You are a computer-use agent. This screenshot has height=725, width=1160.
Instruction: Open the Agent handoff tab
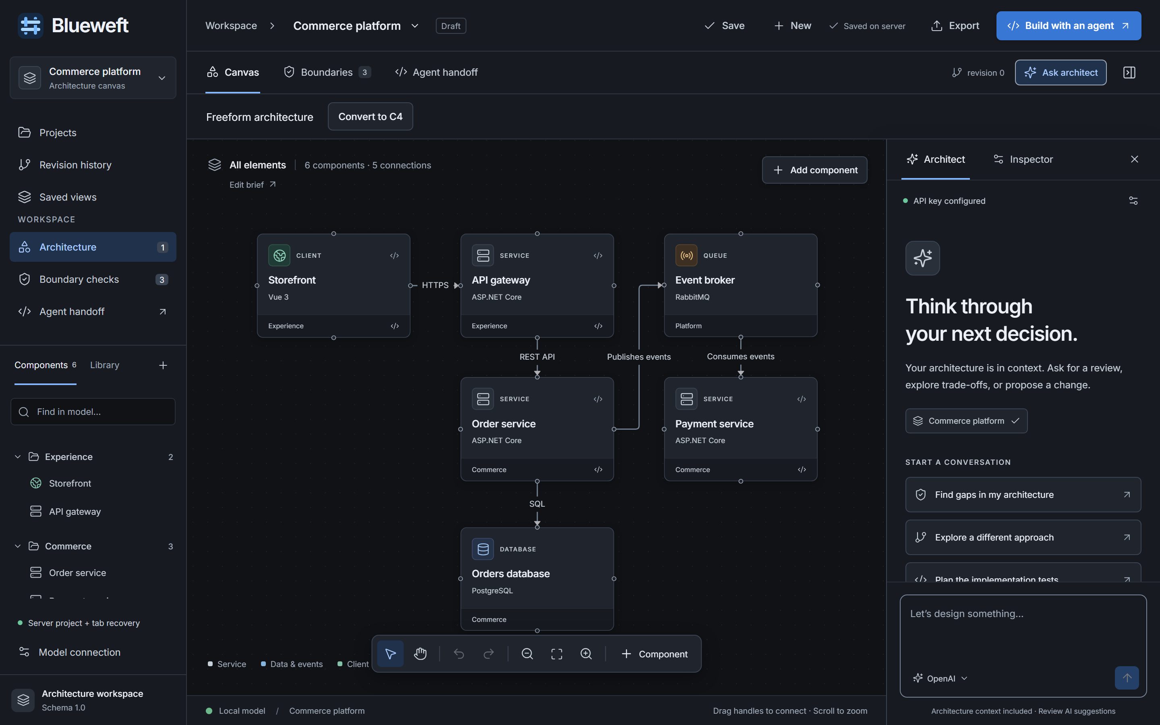pyautogui.click(x=437, y=72)
